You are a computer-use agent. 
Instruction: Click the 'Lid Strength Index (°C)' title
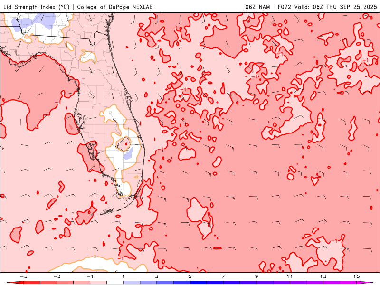[37, 7]
